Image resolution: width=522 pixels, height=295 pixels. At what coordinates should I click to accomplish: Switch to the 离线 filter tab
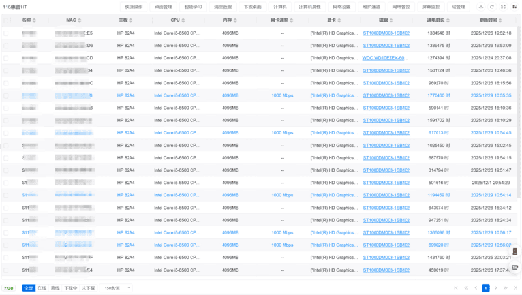tap(55, 288)
